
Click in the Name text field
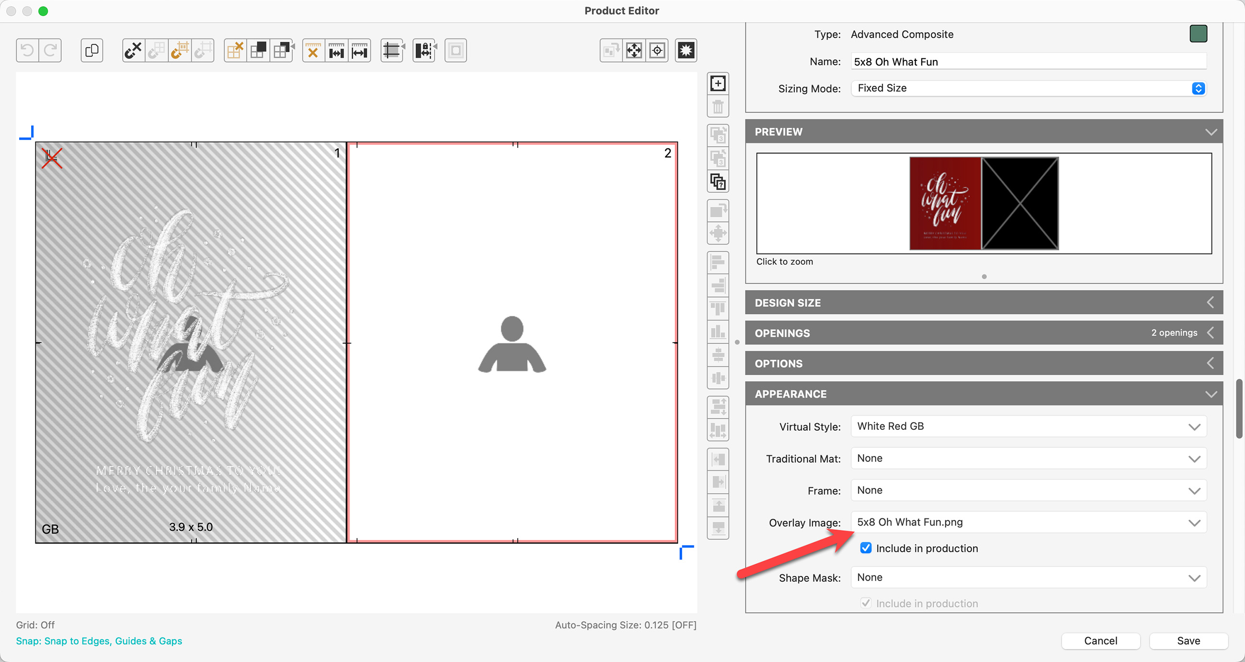pos(1028,61)
